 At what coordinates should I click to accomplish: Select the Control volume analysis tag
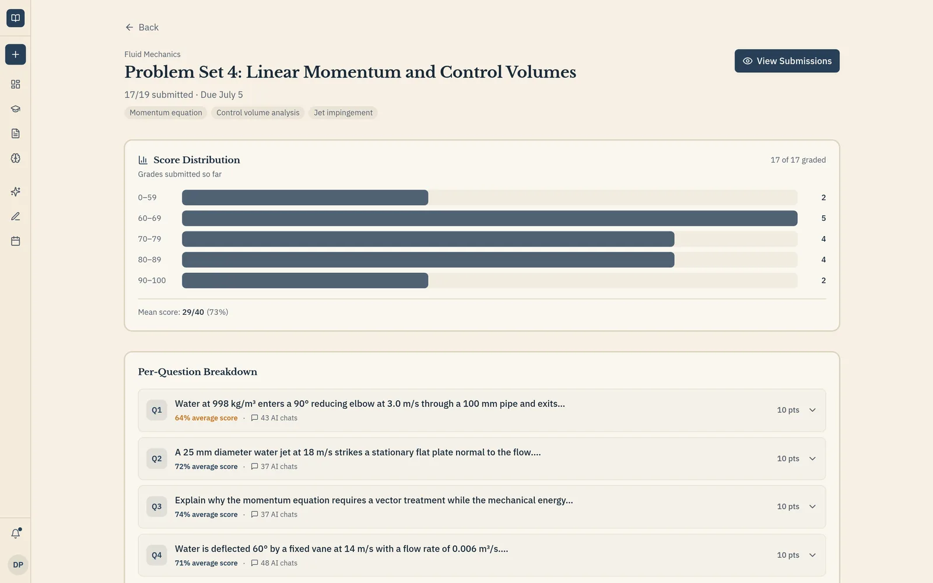click(x=258, y=113)
